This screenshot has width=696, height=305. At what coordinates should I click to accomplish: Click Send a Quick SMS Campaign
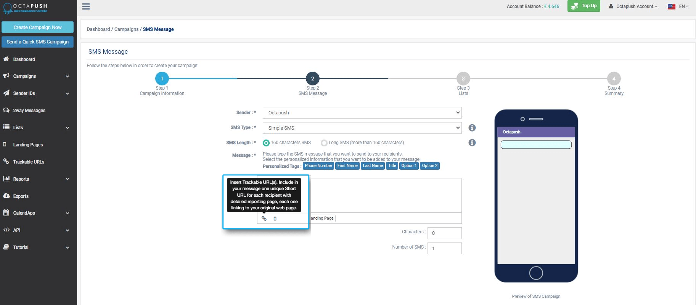pos(37,42)
